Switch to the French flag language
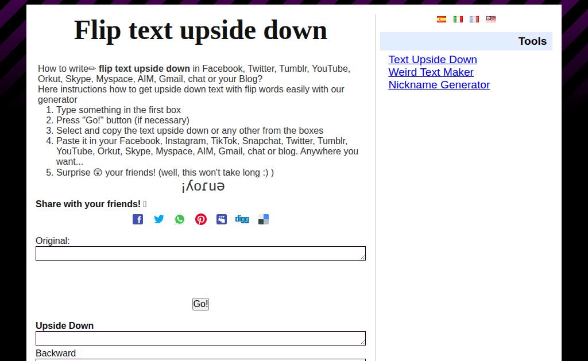 (x=474, y=19)
